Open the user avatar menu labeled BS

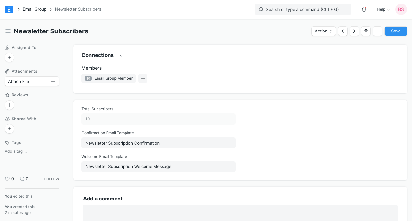click(x=401, y=9)
